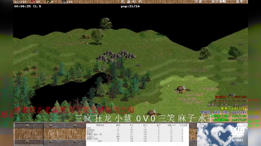
Task: Click the sanfeng row name in stats table
Action: click(90, 137)
